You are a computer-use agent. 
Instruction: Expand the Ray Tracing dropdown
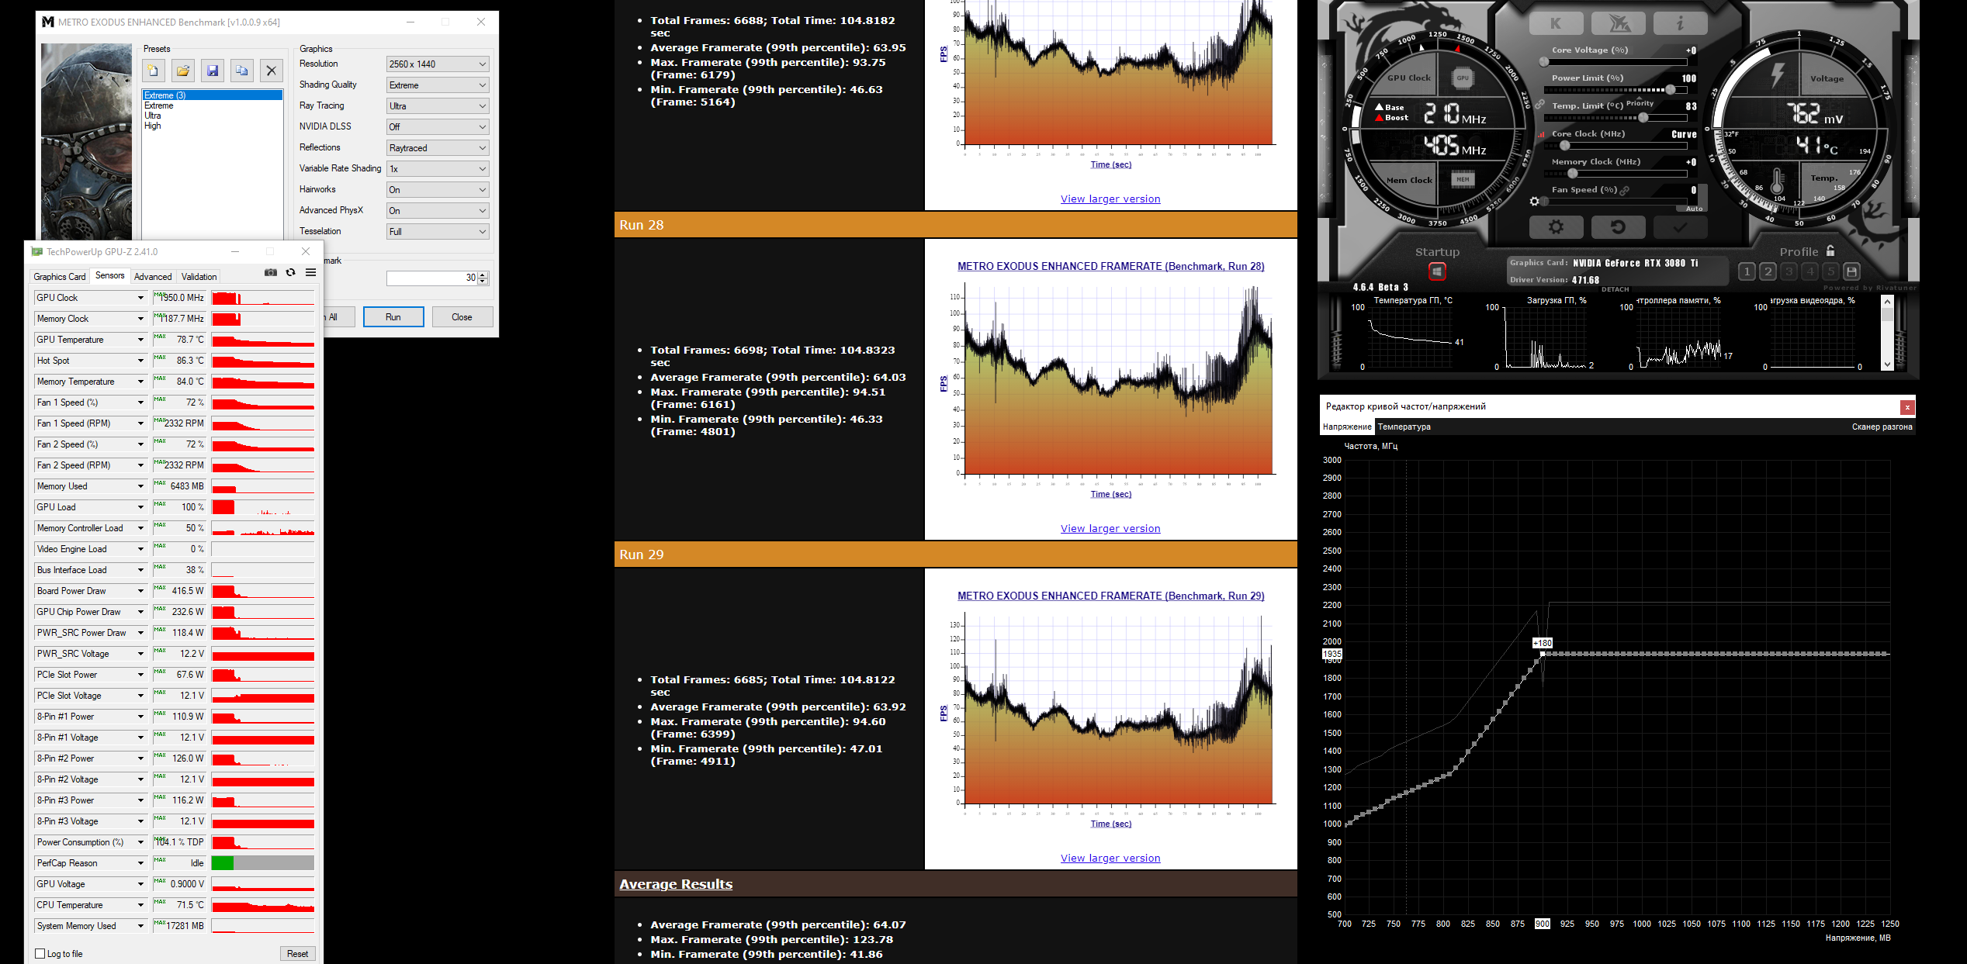[x=438, y=106]
